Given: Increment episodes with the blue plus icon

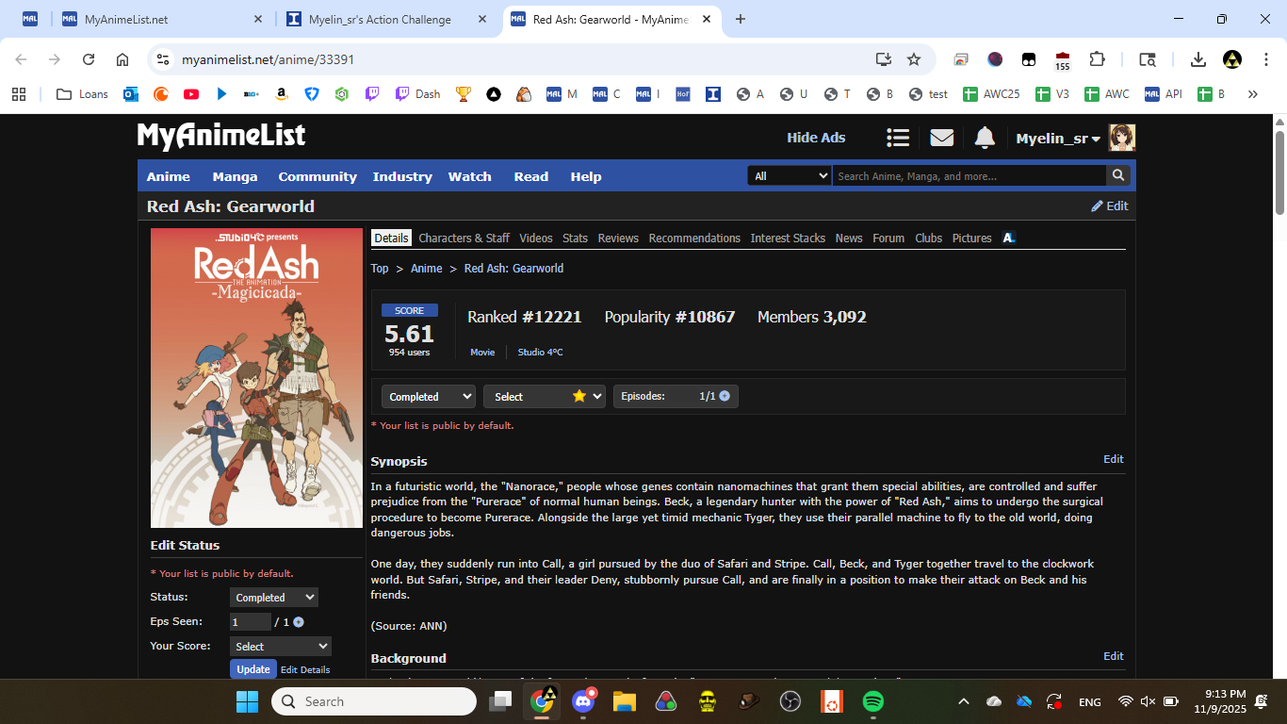Looking at the screenshot, I should [725, 396].
